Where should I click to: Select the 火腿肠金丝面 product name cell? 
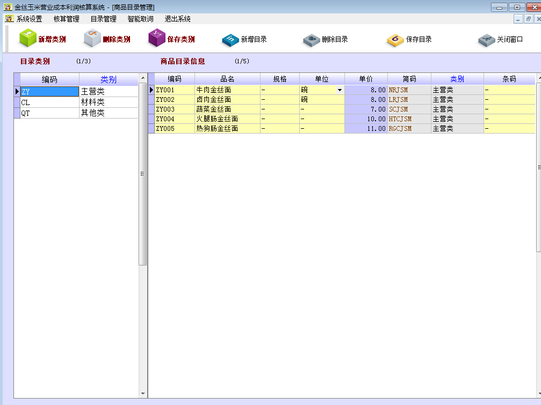227,119
